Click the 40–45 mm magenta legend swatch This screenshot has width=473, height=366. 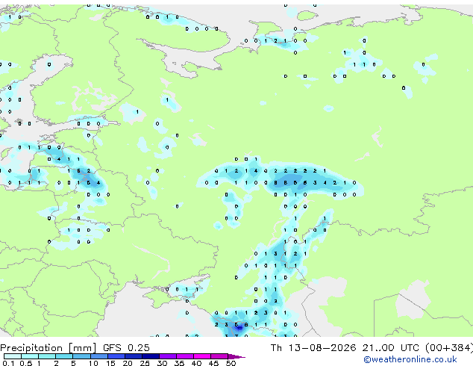click(x=202, y=356)
